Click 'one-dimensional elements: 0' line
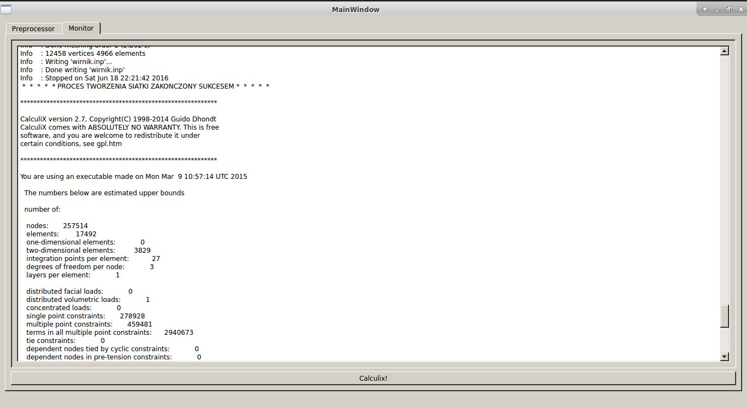Screen dimensions: 747x407 click(85, 242)
